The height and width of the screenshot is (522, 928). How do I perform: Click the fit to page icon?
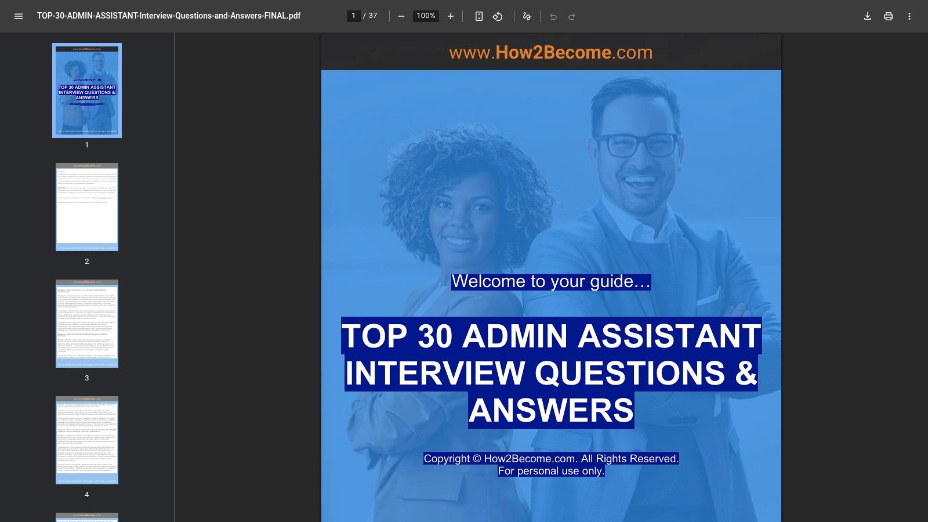coord(479,16)
